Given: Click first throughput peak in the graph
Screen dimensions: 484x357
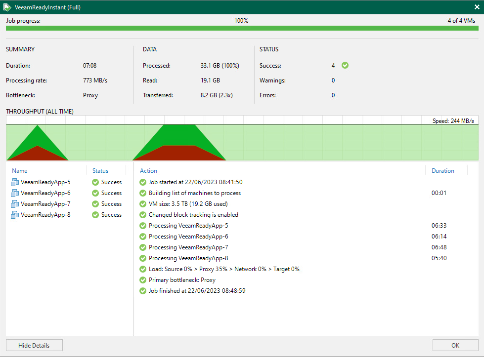Looking at the screenshot, I should pos(38,143).
